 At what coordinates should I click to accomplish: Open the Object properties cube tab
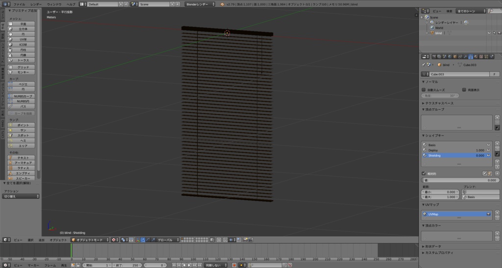point(455,57)
